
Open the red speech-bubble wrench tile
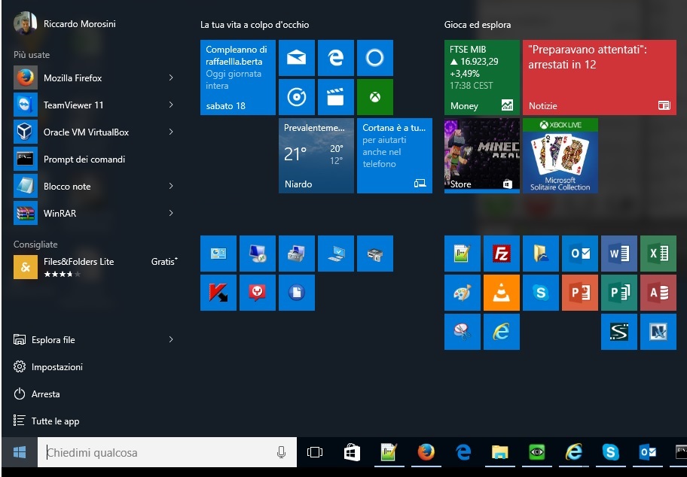click(258, 293)
